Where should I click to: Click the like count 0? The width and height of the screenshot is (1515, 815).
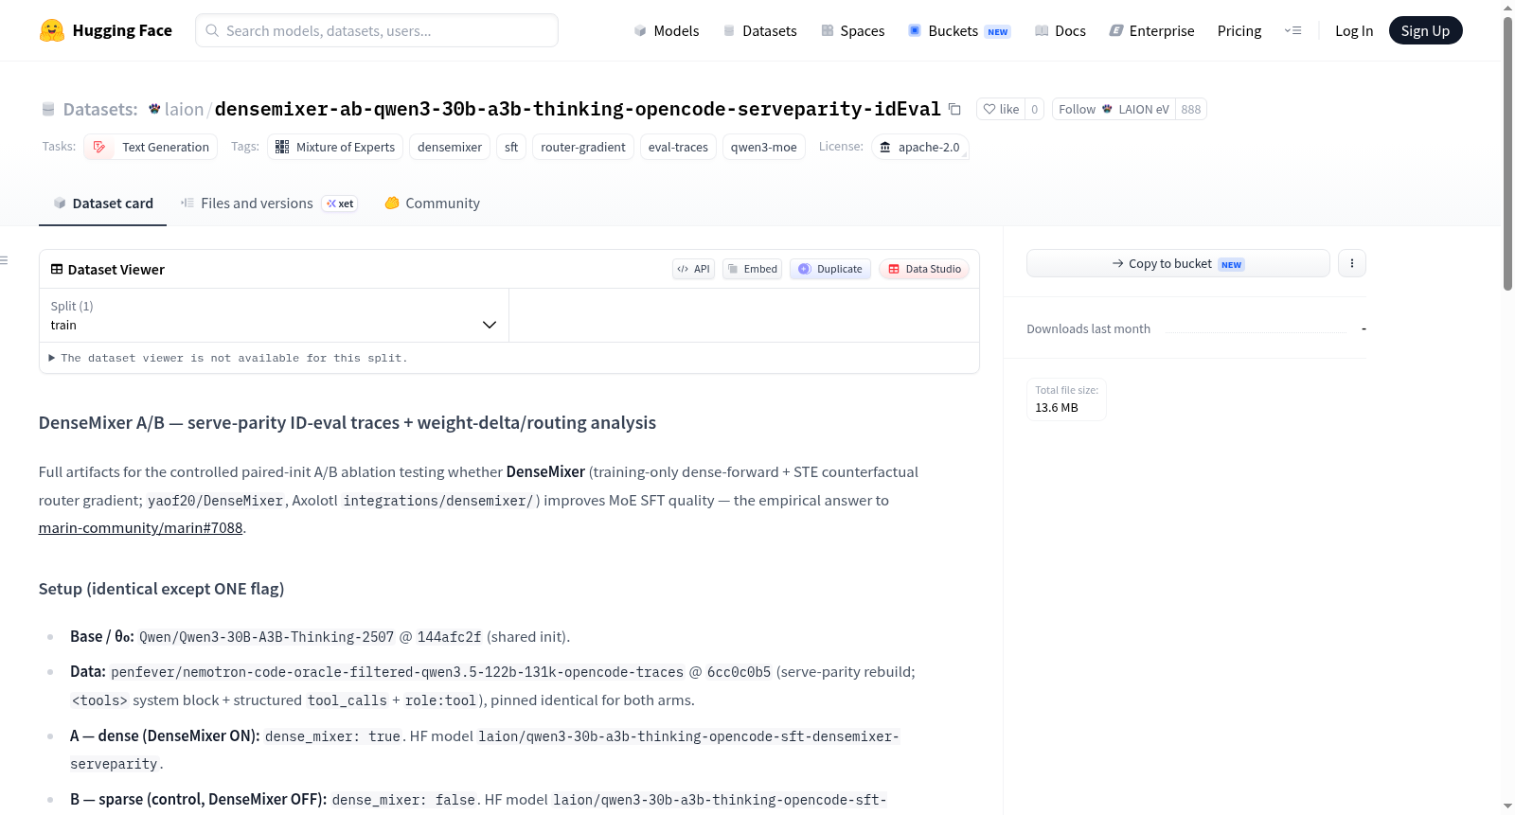(1035, 109)
